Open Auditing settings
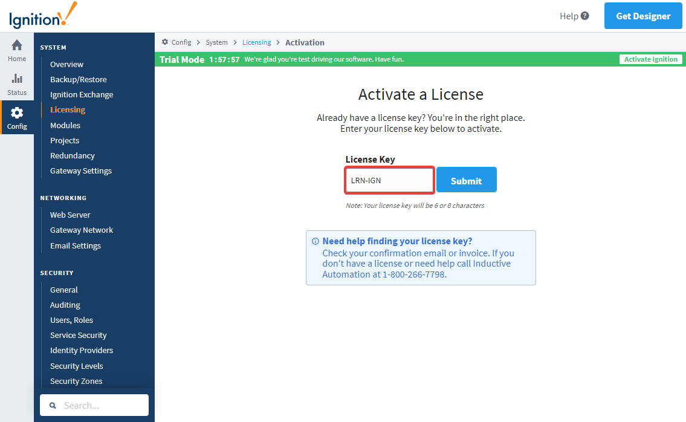This screenshot has width=686, height=422. tap(65, 305)
